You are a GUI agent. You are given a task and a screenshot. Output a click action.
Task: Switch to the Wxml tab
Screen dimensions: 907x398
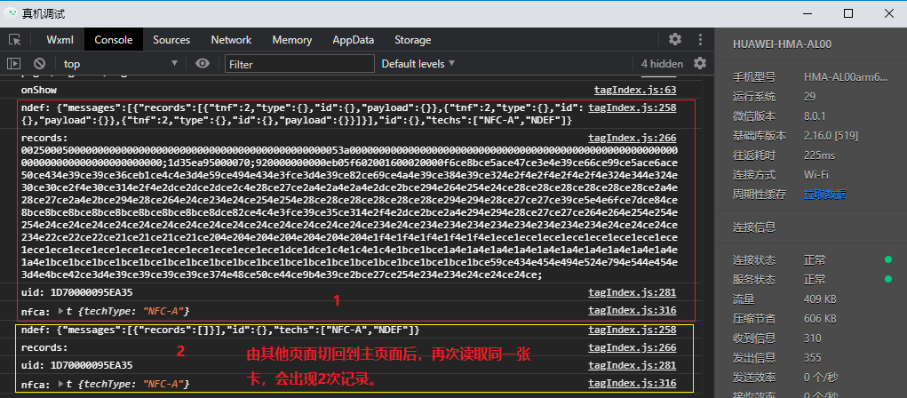point(60,40)
